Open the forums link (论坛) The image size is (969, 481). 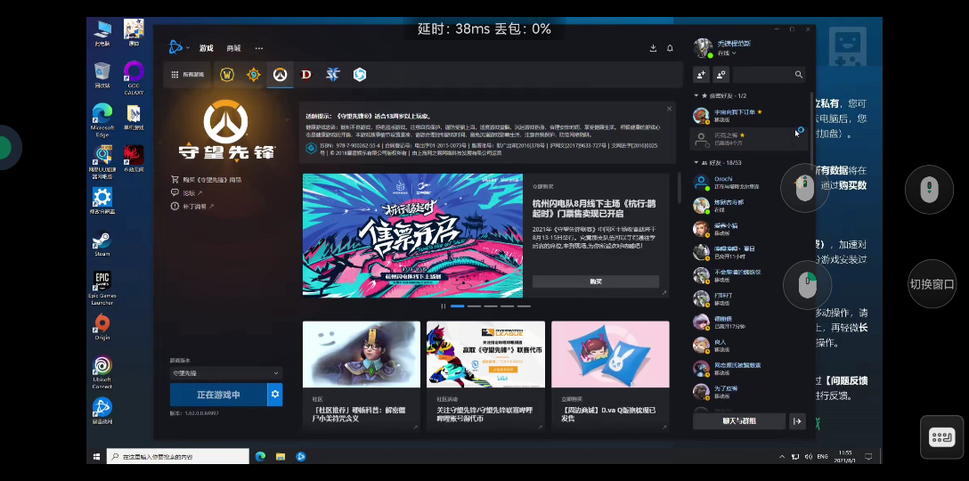point(187,193)
